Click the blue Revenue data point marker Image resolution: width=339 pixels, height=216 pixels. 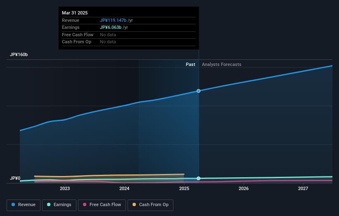pos(199,91)
